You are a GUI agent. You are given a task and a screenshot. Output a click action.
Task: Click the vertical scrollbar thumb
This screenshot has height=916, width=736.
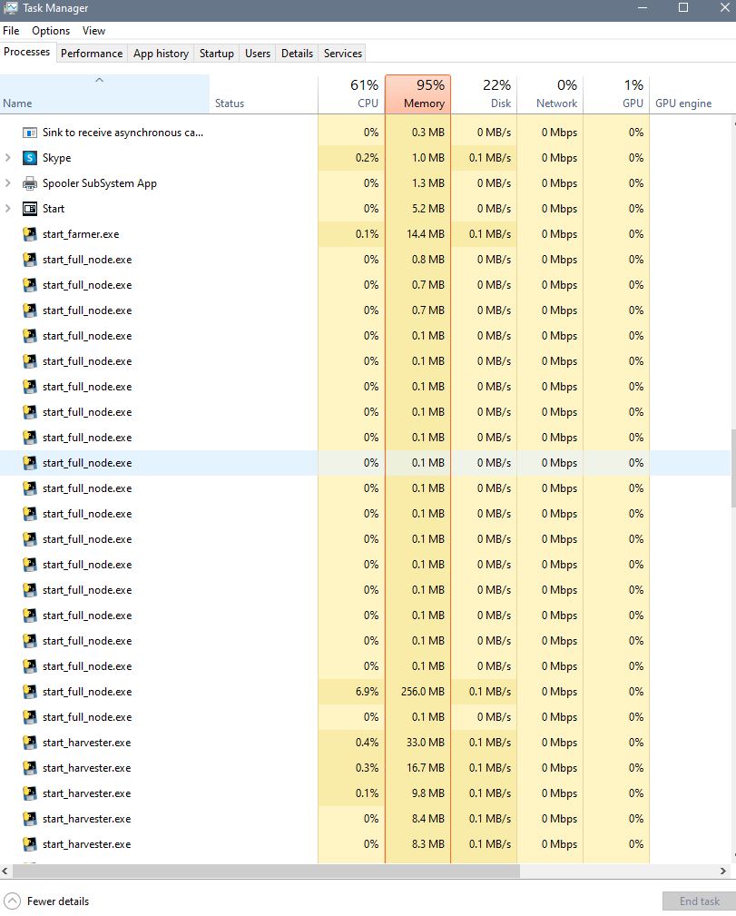733,468
